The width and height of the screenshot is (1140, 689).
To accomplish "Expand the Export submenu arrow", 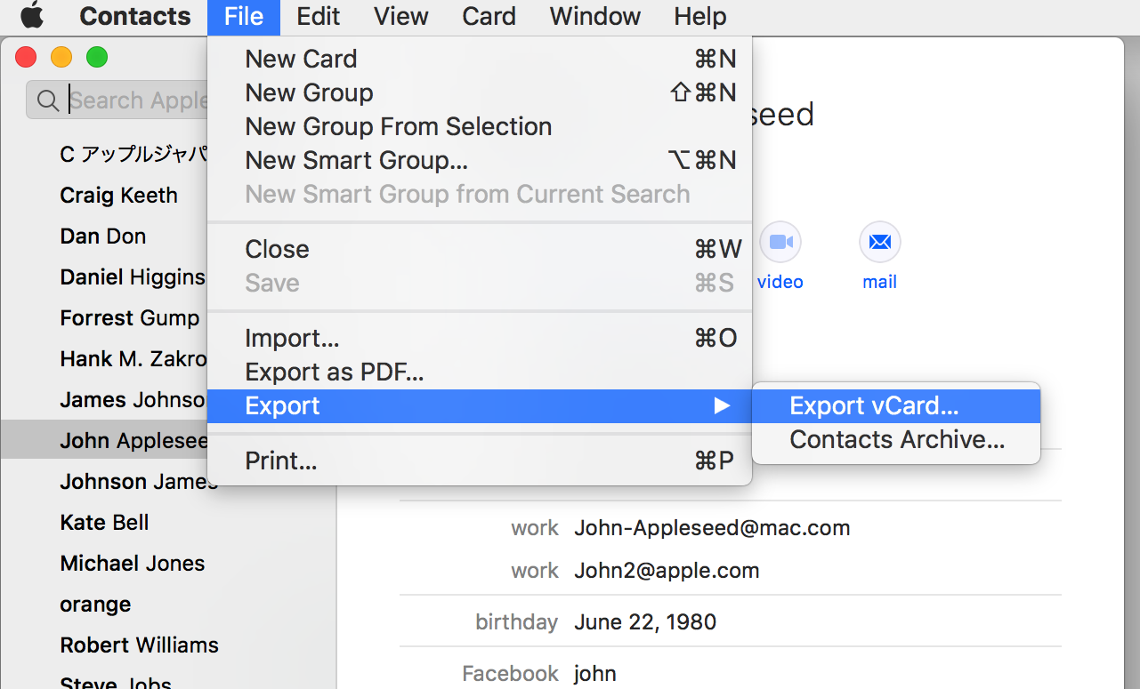I will (x=722, y=406).
